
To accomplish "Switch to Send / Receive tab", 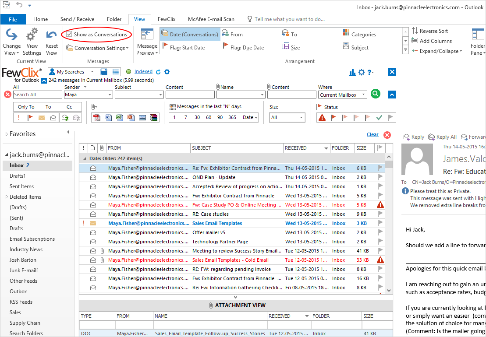I will coord(77,19).
